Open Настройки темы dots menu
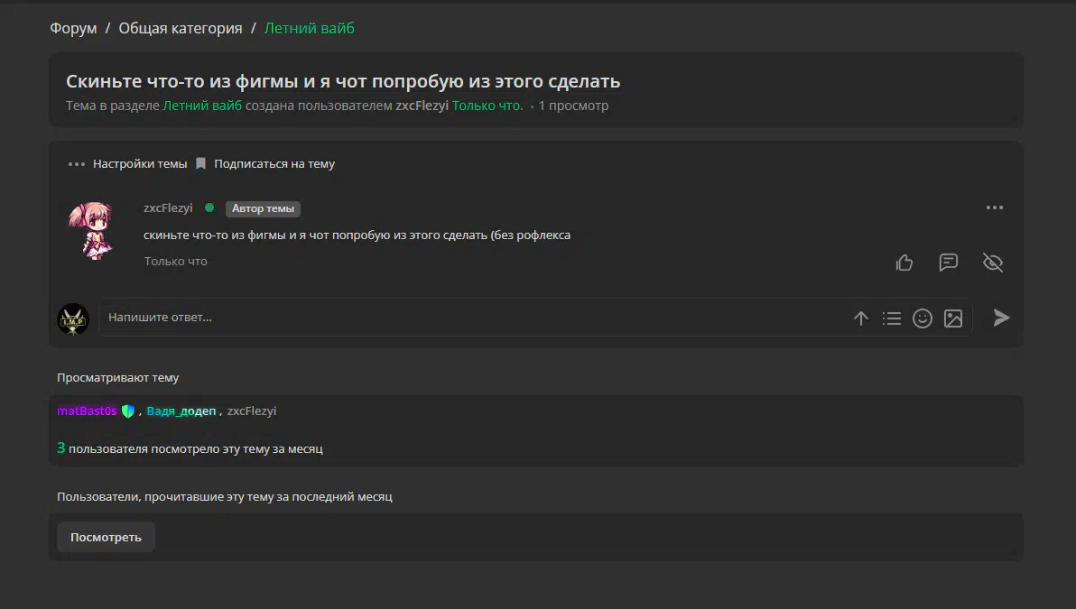Viewport: 1076px width, 609px height. pos(127,164)
